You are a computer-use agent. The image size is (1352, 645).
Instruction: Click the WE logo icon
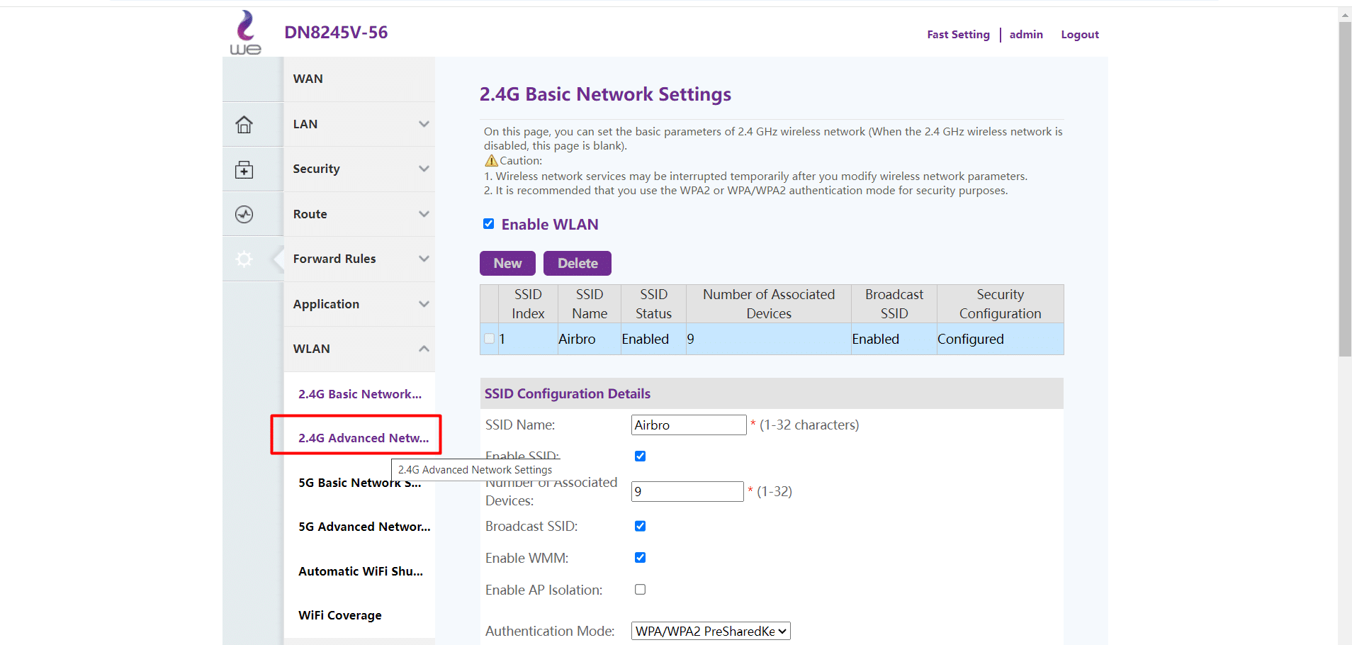tap(245, 33)
